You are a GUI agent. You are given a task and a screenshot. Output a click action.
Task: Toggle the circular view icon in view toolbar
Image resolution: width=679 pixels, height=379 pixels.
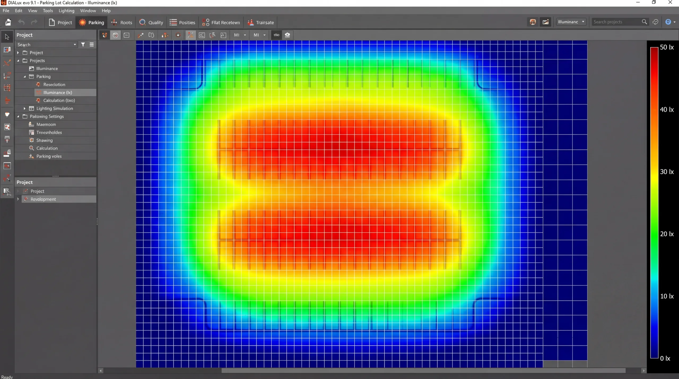tap(115, 35)
